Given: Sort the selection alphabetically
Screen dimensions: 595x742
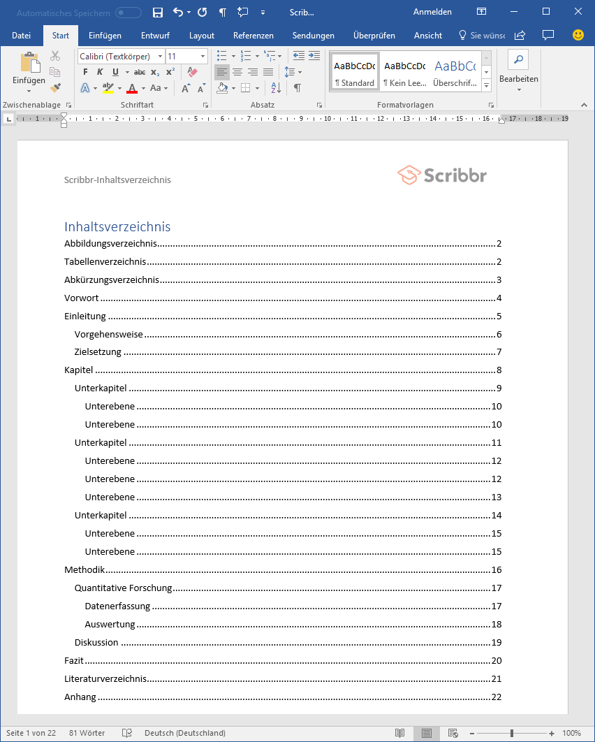Looking at the screenshot, I should tap(277, 87).
